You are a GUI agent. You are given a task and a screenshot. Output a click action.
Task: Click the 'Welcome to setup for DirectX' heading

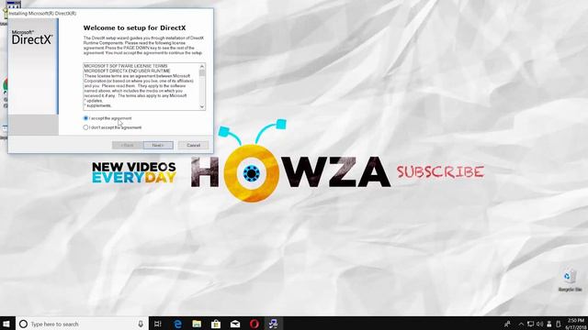(x=135, y=27)
